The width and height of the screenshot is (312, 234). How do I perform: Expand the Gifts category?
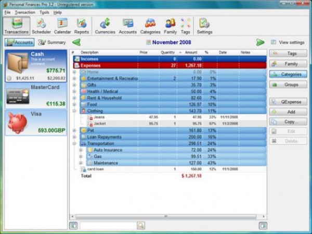click(x=74, y=85)
